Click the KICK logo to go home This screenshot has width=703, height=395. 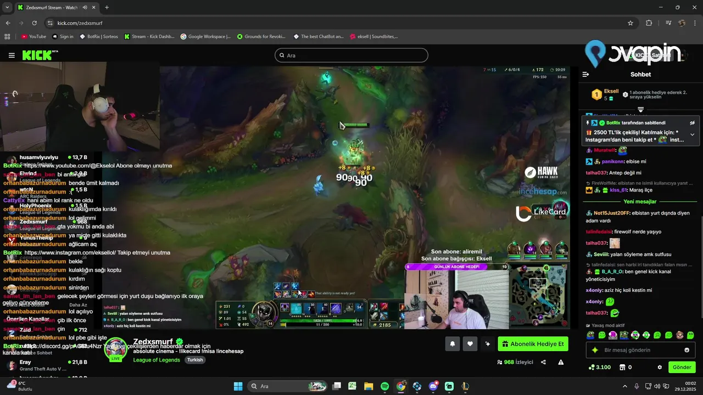click(40, 55)
